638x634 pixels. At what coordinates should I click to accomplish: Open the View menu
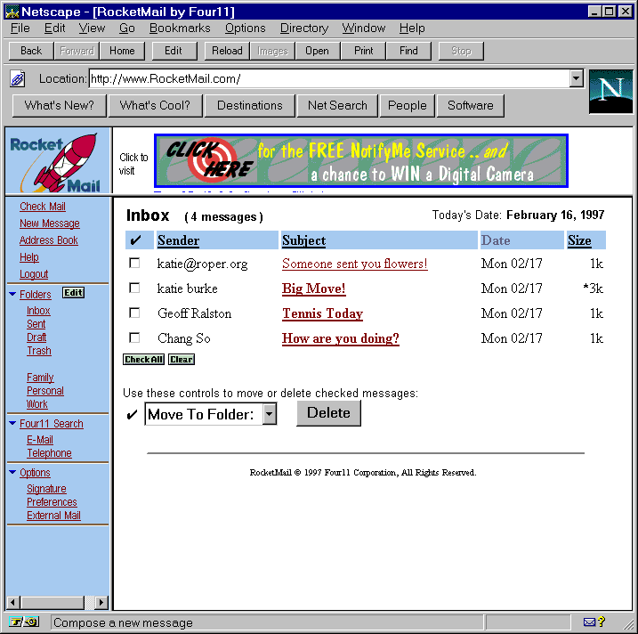point(92,28)
